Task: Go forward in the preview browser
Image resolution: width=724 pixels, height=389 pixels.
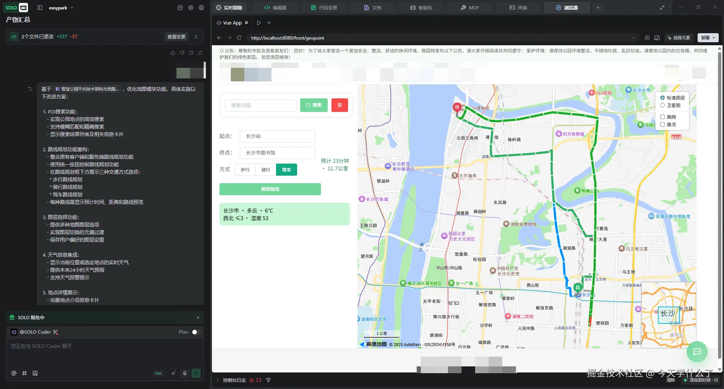Action: 229,38
